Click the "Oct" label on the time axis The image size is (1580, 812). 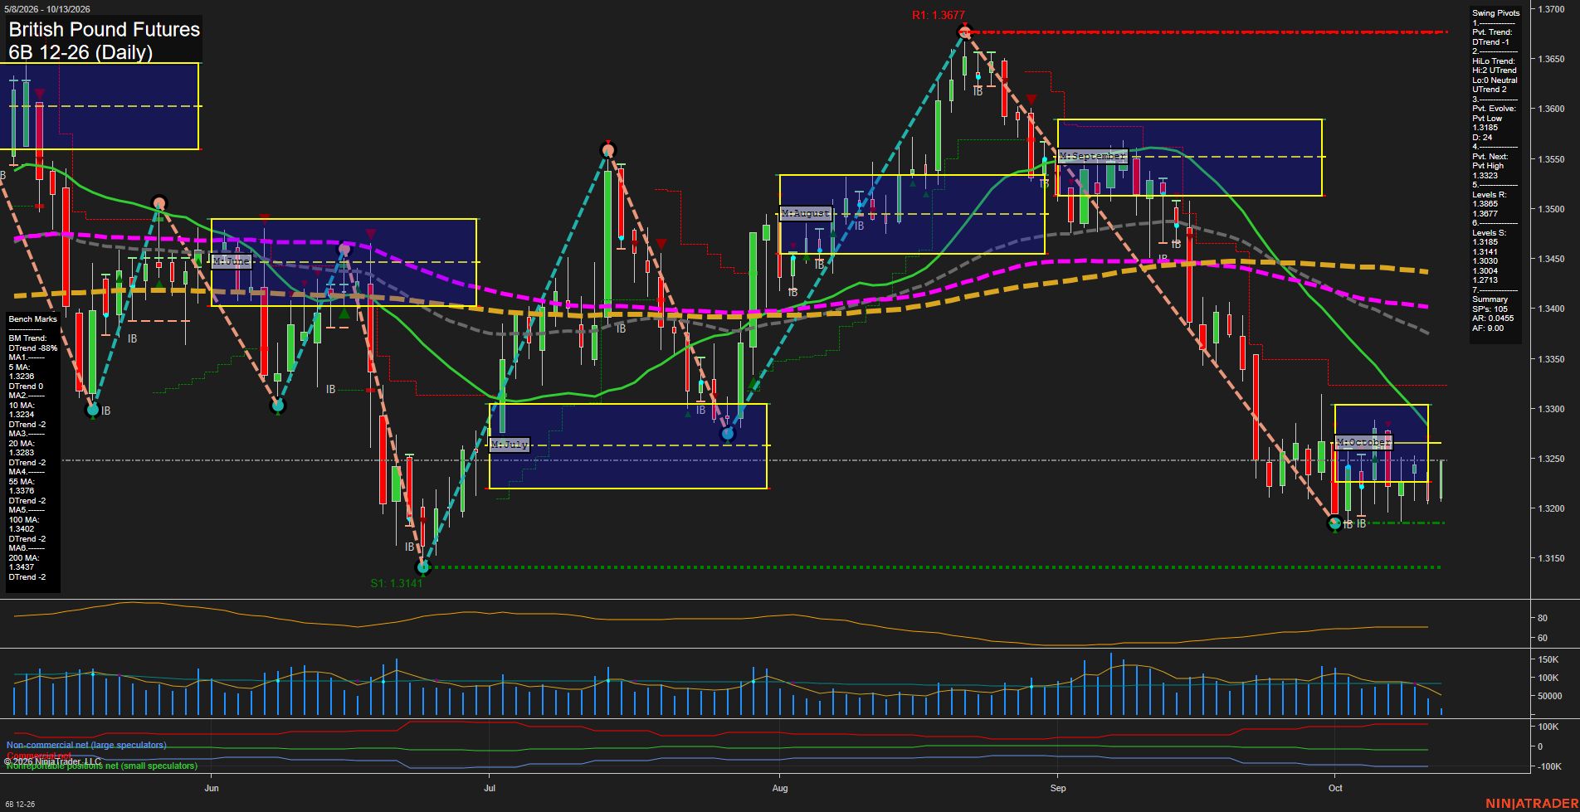coord(1335,788)
